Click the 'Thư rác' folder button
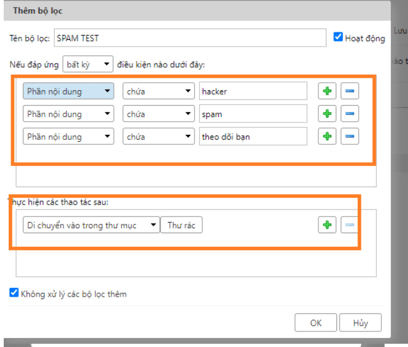408x347 pixels. coord(182,224)
